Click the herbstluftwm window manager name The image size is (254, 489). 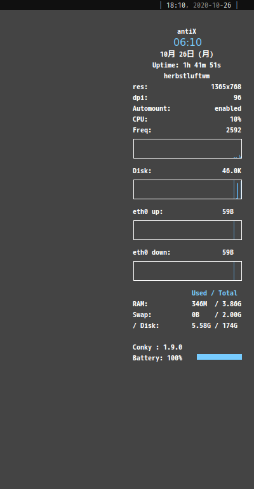[x=187, y=76]
